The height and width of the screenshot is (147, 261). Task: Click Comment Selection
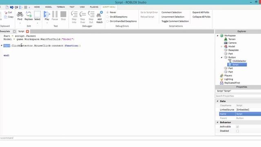pyautogui.click(x=171, y=12)
